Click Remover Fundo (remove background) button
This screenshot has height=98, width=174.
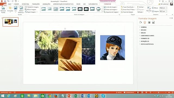click(3, 10)
